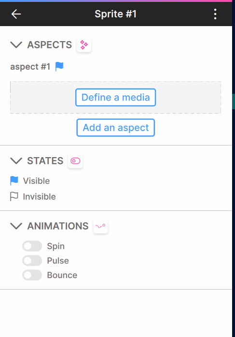Viewport: 235px width, 337px height.
Task: Toggle the Bounce animation on
Action: coord(32,275)
